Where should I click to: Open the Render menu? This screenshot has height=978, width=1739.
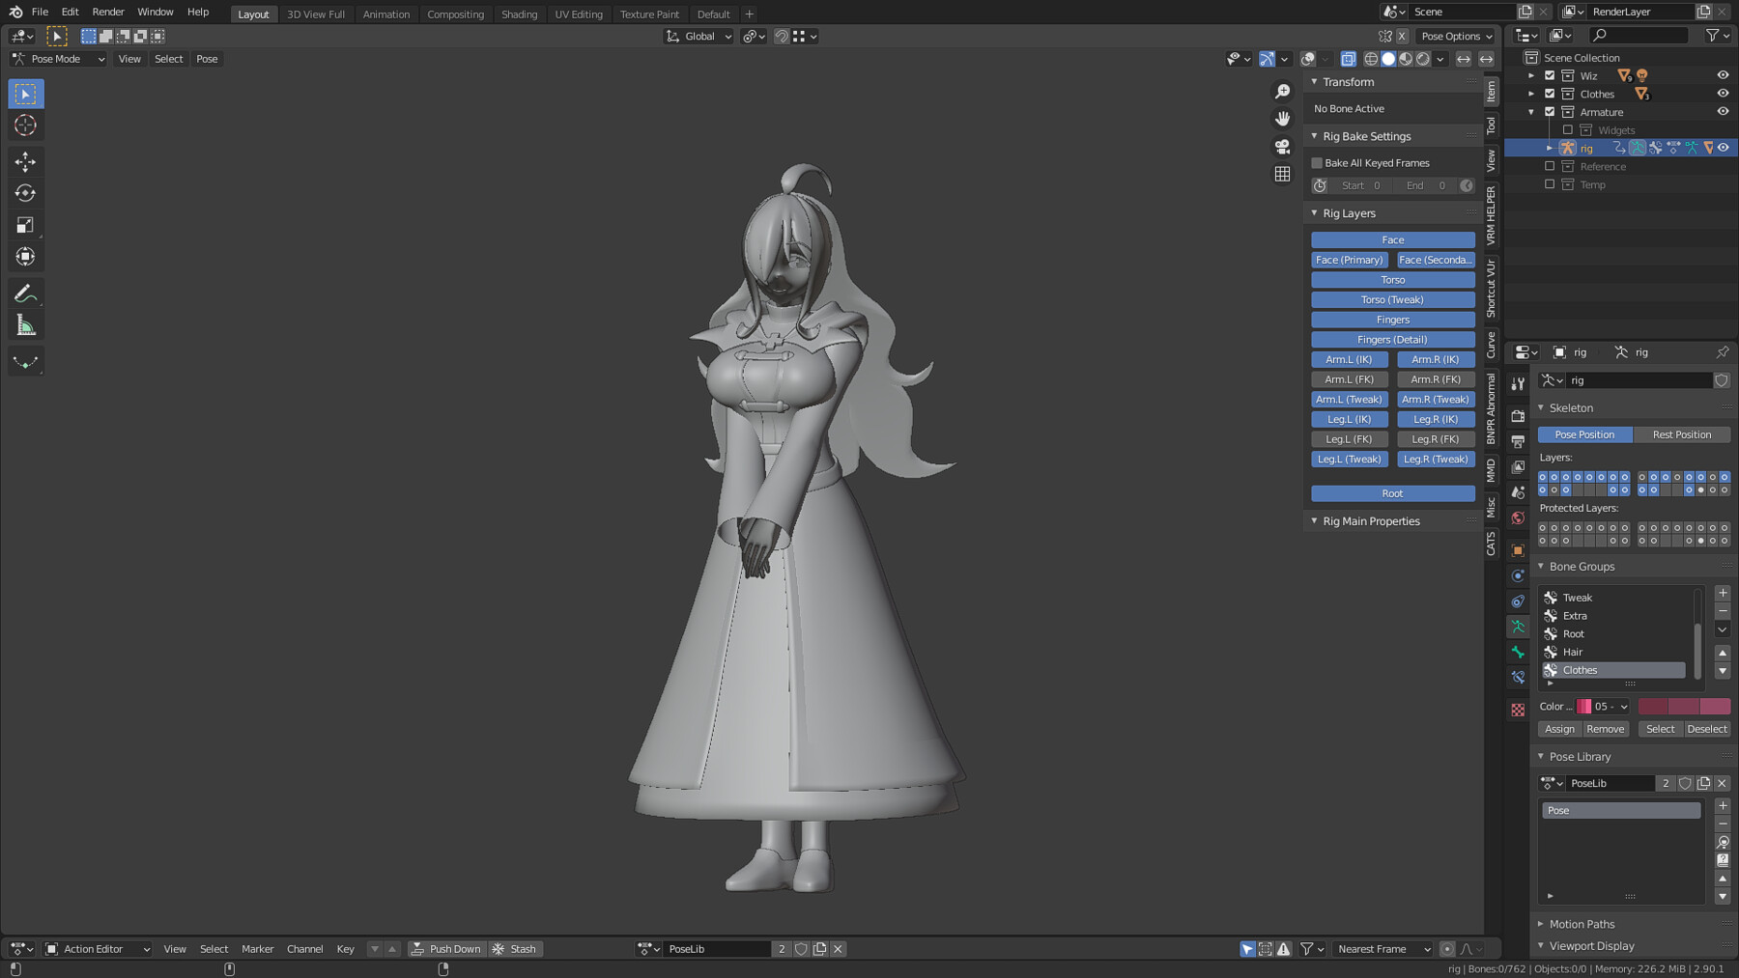tap(107, 12)
